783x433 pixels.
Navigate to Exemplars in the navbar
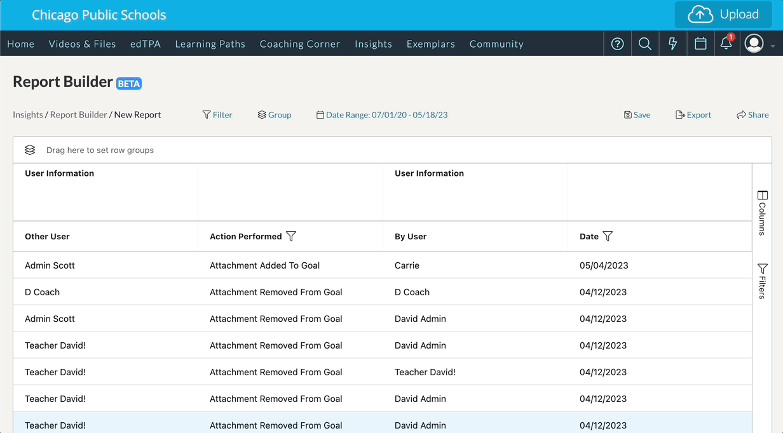(430, 44)
